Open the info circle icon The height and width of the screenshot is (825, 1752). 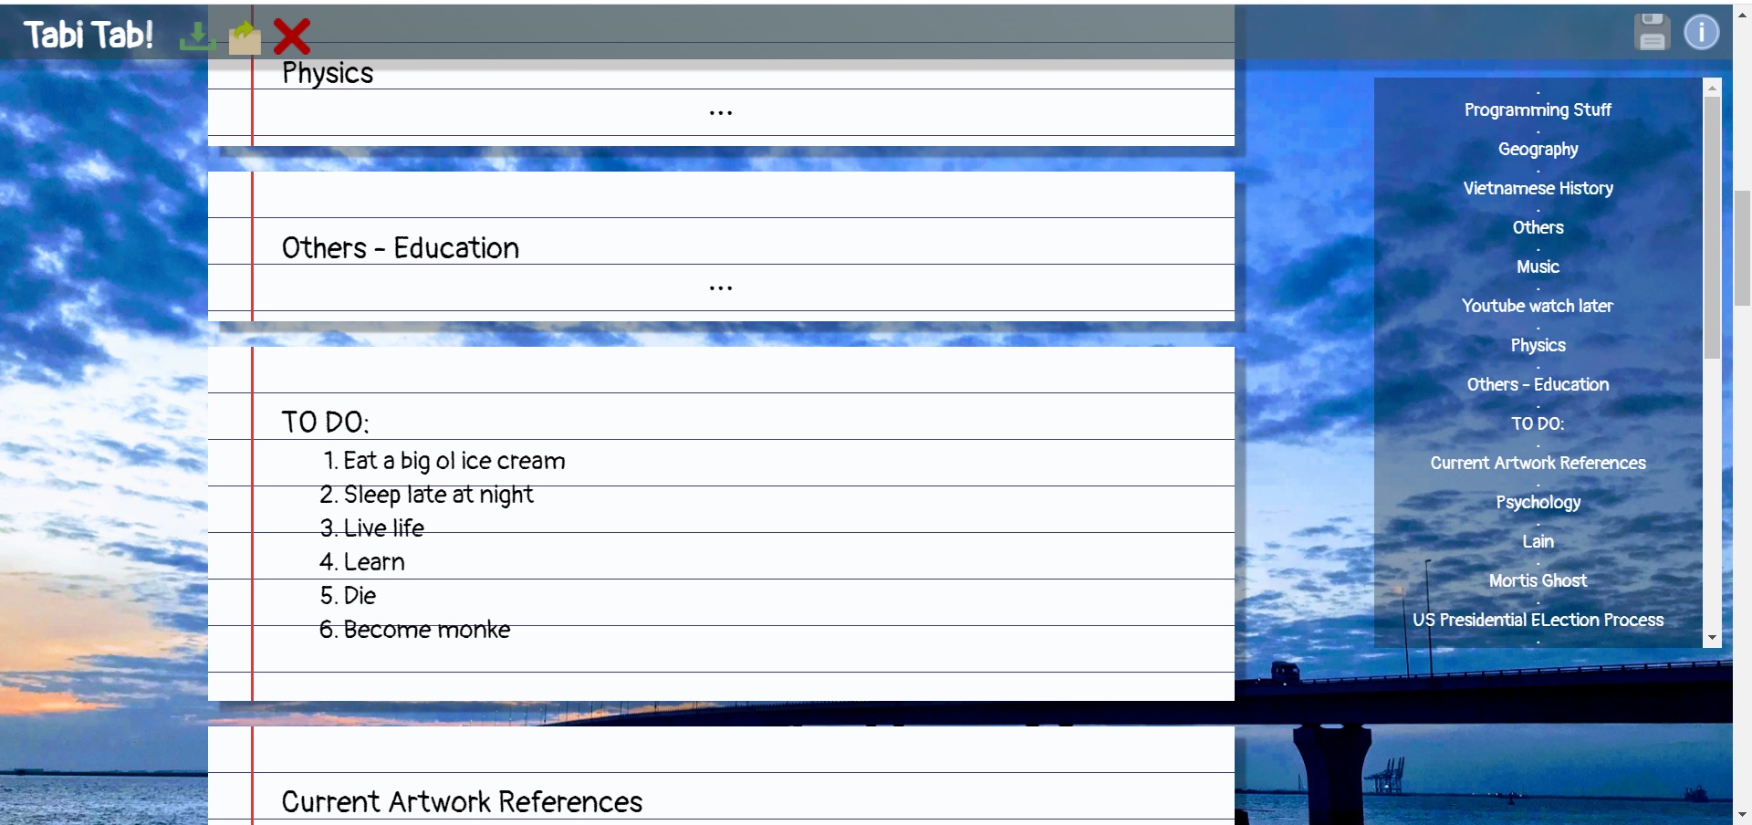(x=1703, y=31)
